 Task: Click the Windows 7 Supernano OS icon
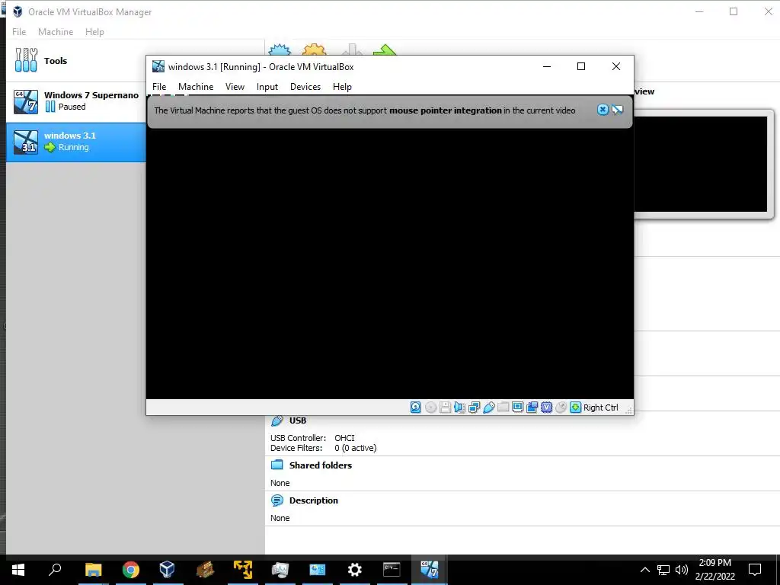(x=26, y=101)
